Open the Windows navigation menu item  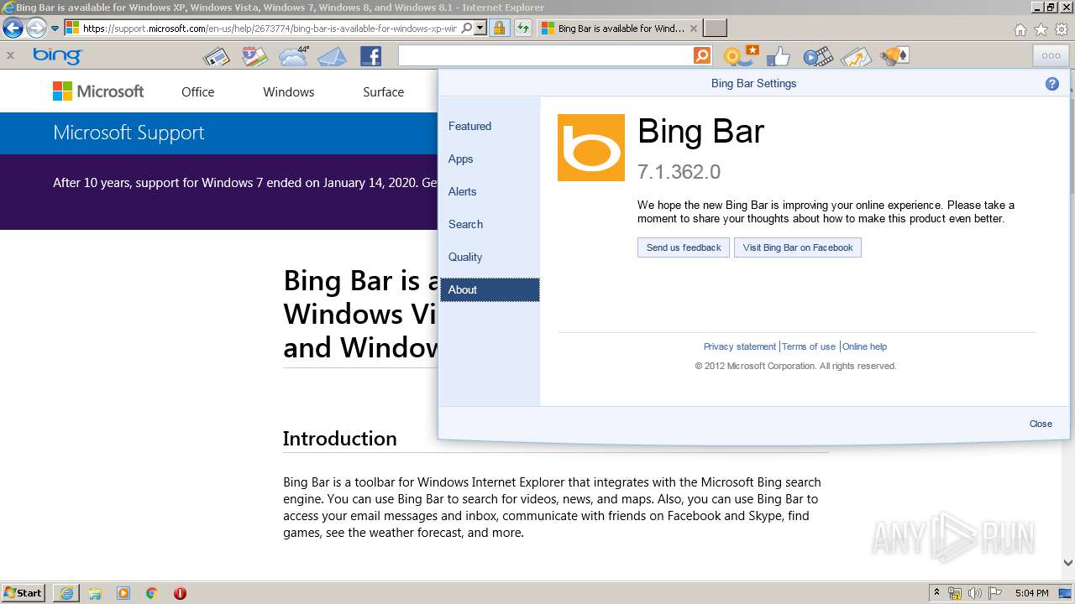[288, 92]
